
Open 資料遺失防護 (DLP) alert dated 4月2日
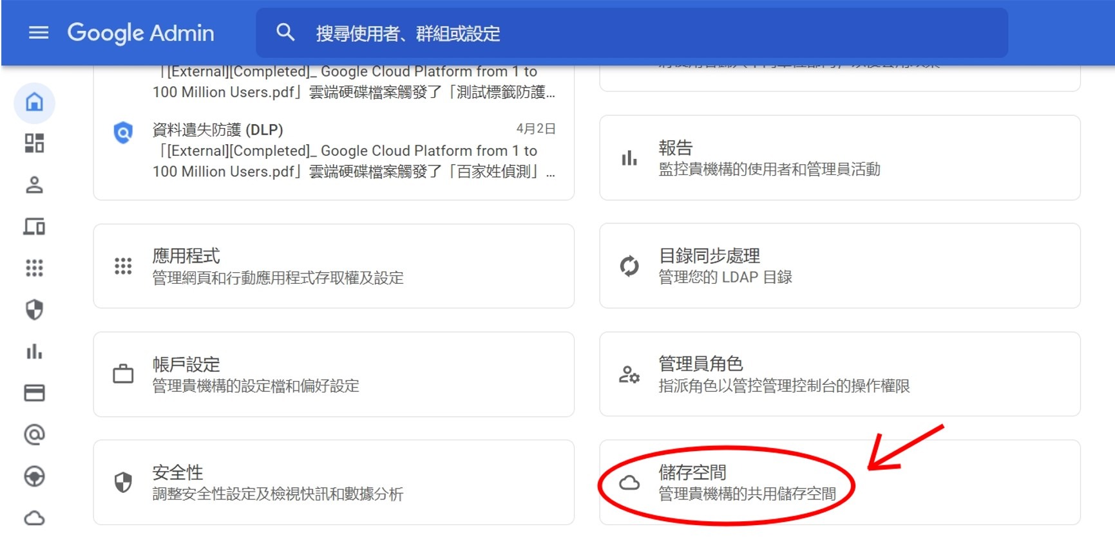334,150
